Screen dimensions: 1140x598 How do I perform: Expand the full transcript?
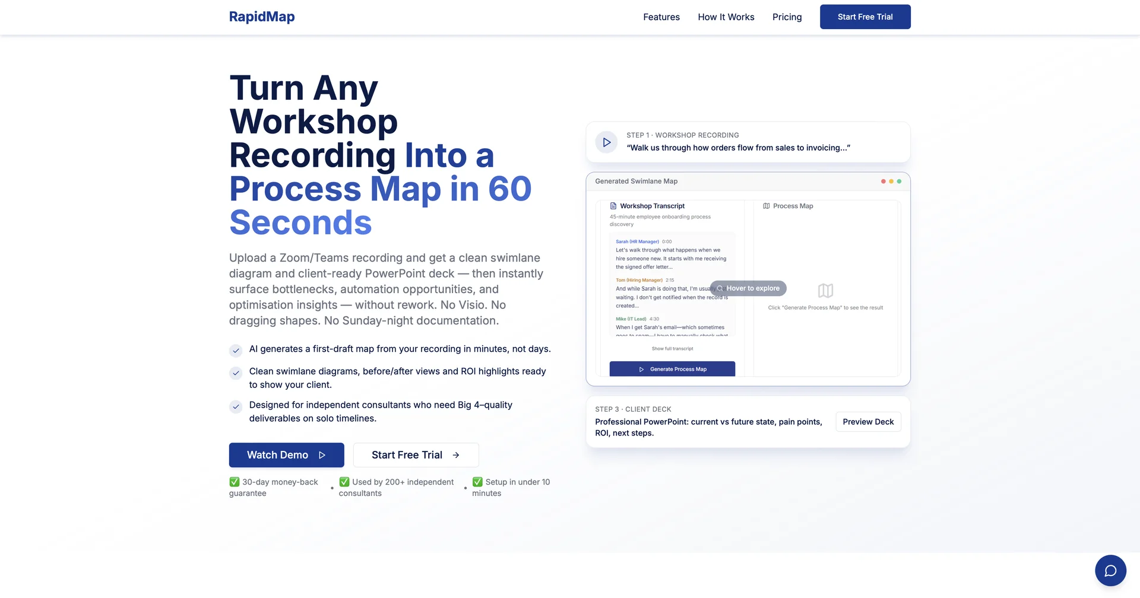coord(672,349)
